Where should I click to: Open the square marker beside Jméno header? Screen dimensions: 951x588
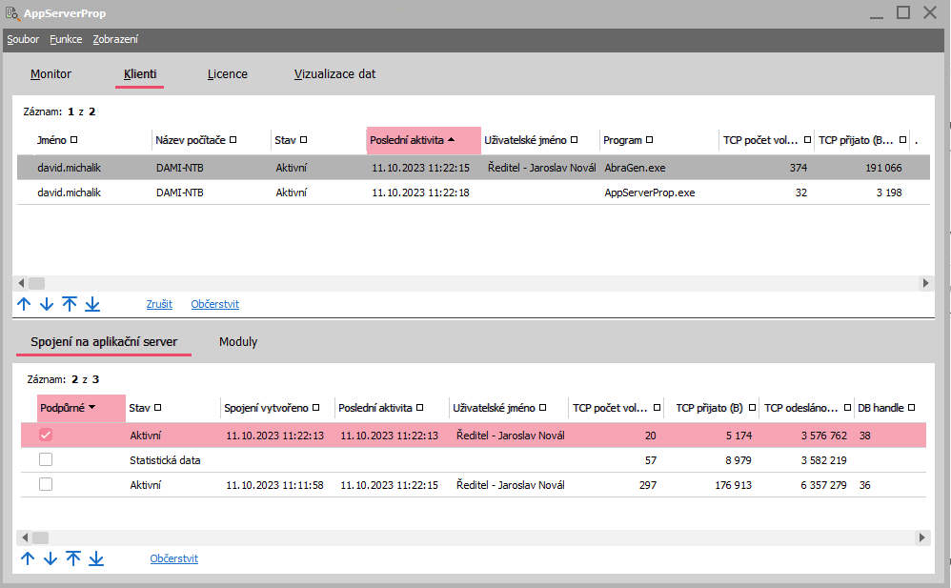click(73, 140)
